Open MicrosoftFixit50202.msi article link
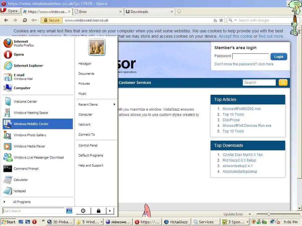This screenshot has width=302, height=226. tap(242, 109)
